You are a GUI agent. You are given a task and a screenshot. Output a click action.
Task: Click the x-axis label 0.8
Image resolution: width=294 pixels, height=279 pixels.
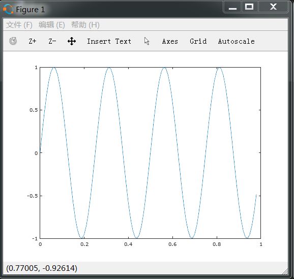(x=217, y=244)
